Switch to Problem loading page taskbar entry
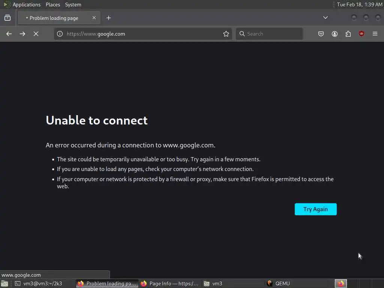 107,283
